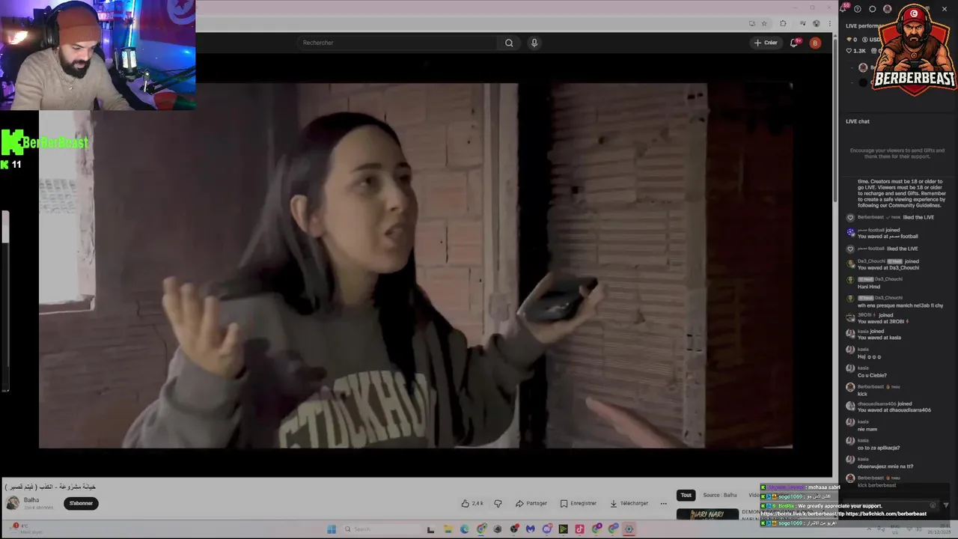Viewport: 958px width, 539px height.
Task: Open Microsoft Edge from taskbar
Action: click(464, 529)
